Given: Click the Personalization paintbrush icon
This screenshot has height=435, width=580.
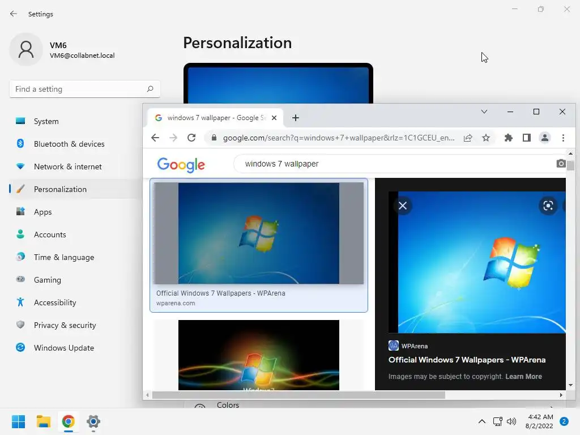Looking at the screenshot, I should coord(20,189).
